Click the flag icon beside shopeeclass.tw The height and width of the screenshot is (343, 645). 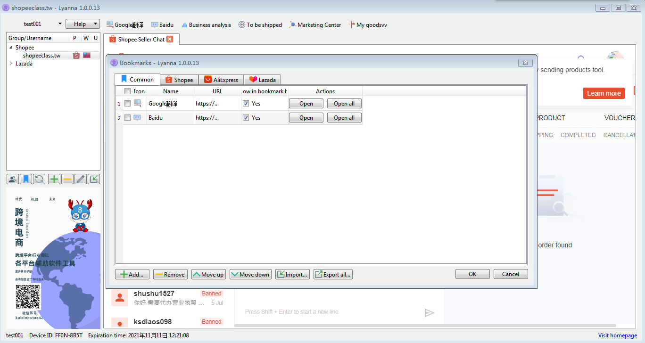tap(87, 56)
